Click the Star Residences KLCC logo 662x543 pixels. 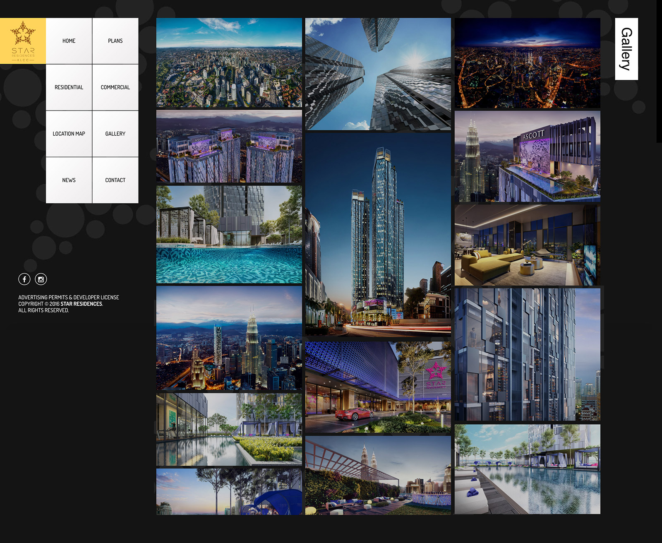click(x=23, y=41)
